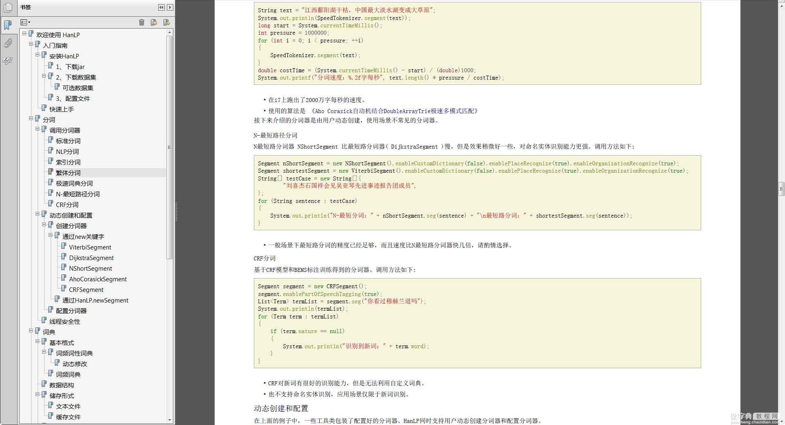Collapse the 基本格式 node
The height and width of the screenshot is (425, 785).
38,341
